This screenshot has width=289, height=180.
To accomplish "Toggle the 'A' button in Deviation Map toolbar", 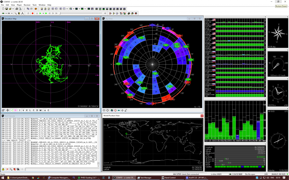I will (45, 110).
